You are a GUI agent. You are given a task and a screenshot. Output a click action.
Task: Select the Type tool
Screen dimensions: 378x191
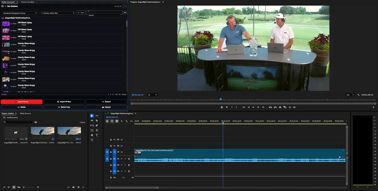click(x=97, y=135)
